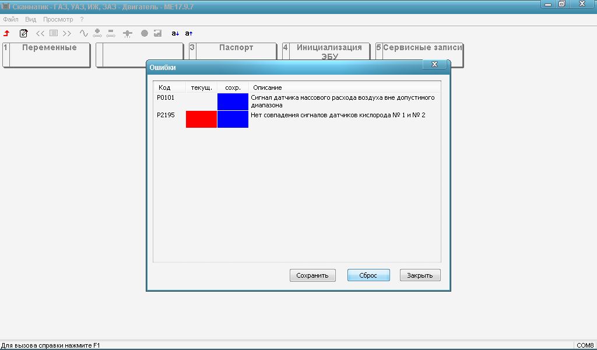Click the red current cell for P2195
Screen dimensions: 597x350
[201, 119]
